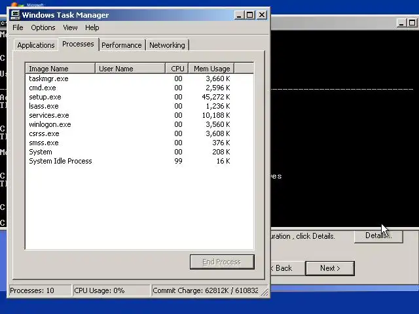Select the taskmgr.exe process row

pos(139,78)
